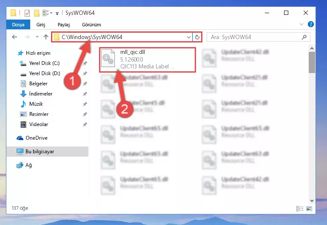Select the mll_qic.dll file
The image size is (327, 225).
[148, 60]
